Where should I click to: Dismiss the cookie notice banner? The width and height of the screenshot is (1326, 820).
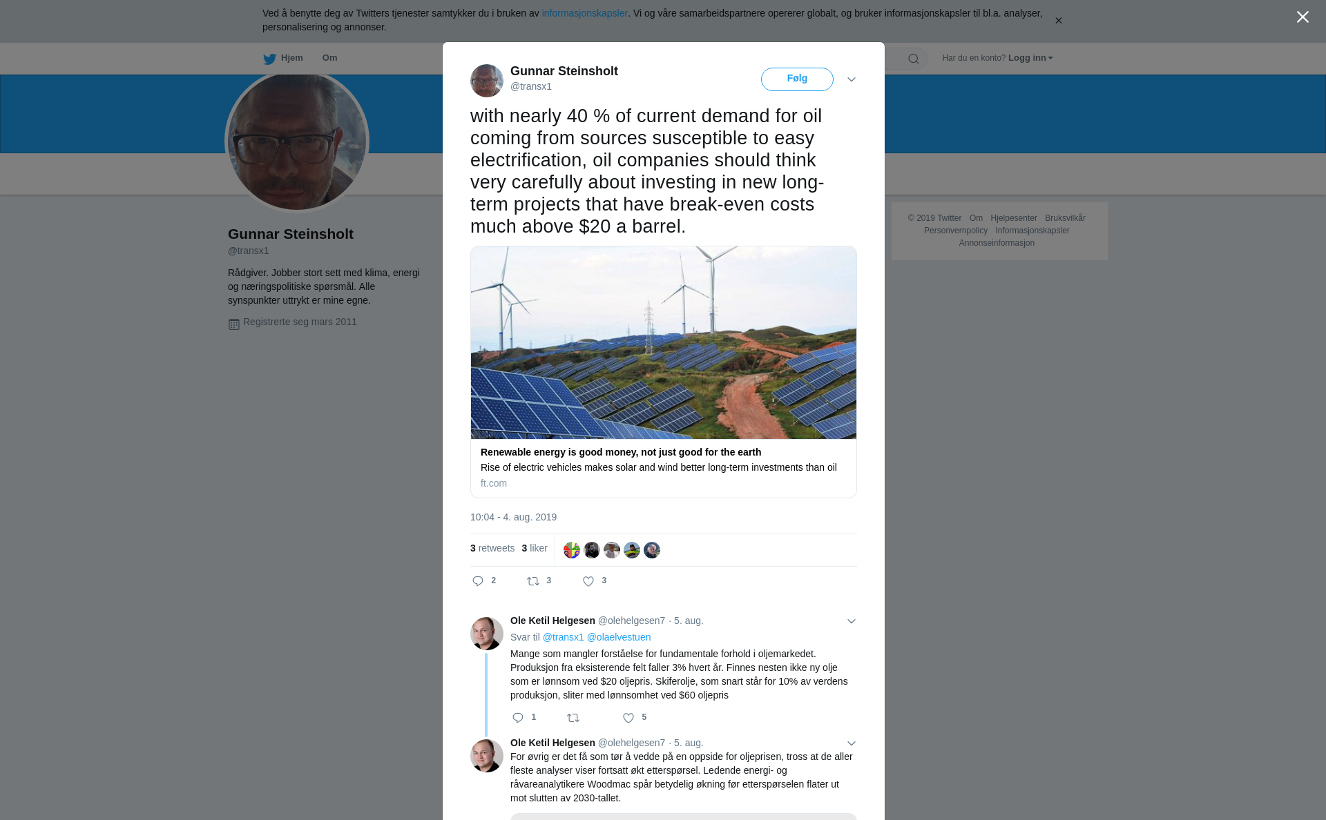pos(1058,21)
